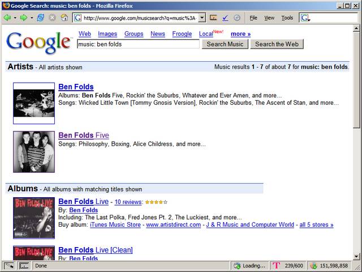Click the pink T icon in status bar
Image resolution: width=362 pixels, height=272 pixels.
(x=277, y=265)
